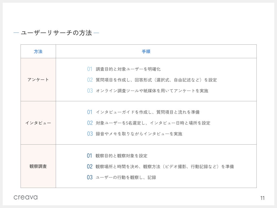This screenshot has width=277, height=208.
Task: Click step 03 number in 観察調査 row
Action: tap(90, 177)
